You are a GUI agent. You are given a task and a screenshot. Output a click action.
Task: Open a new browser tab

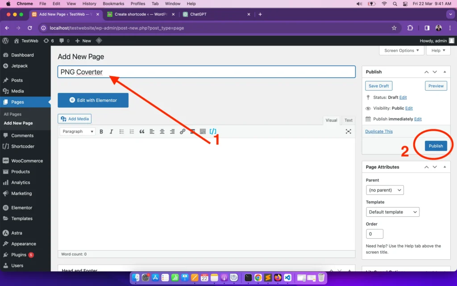(260, 14)
